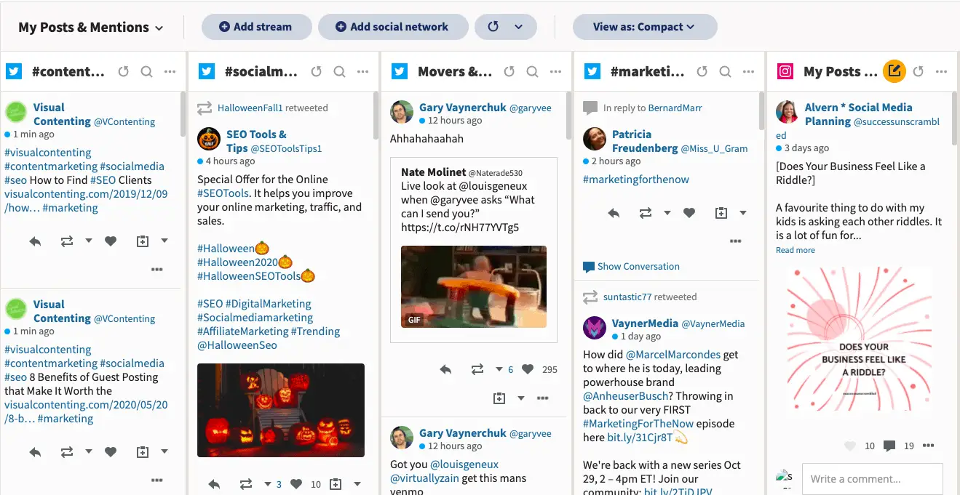The image size is (960, 495).
Task: Search within the #marketi stream
Action: (725, 71)
